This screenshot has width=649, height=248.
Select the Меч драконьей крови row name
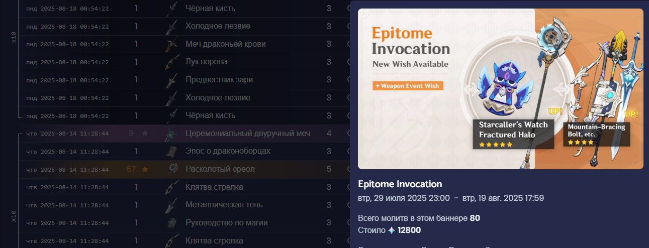[226, 44]
